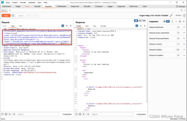Open Response editor hamburger menu

point(145,26)
